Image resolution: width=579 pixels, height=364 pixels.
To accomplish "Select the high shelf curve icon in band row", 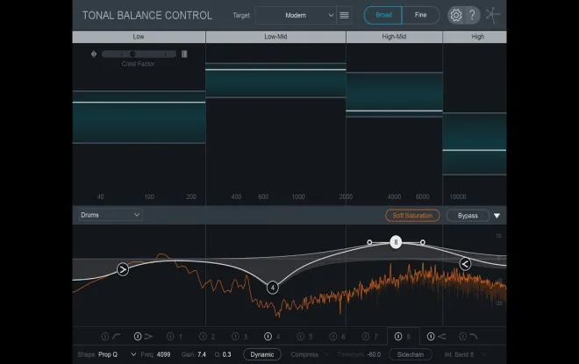I will 441,336.
